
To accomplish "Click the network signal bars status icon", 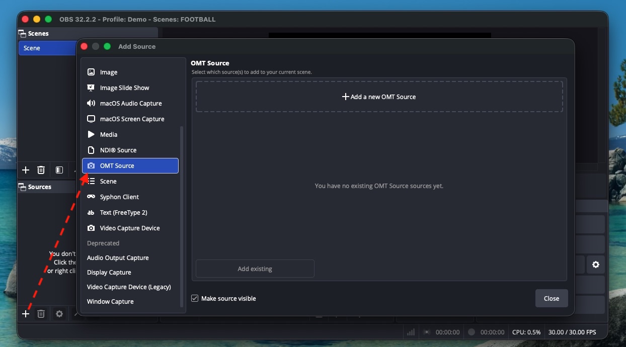I will click(x=411, y=332).
